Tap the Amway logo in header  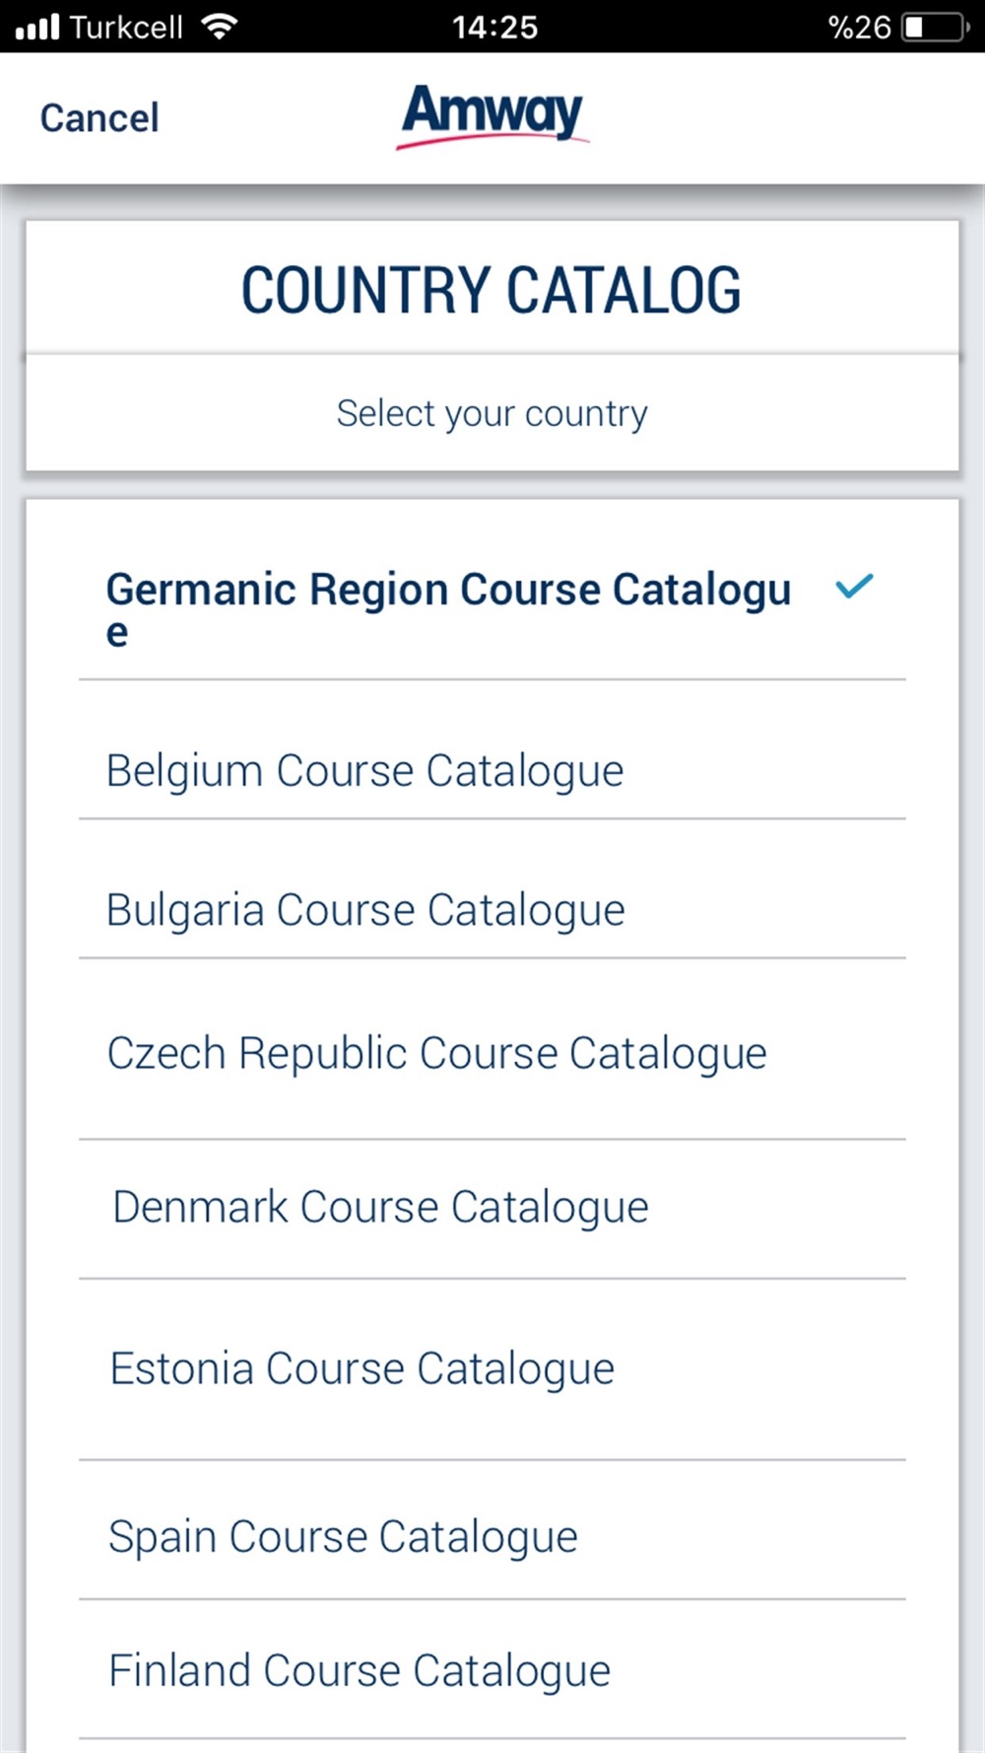[x=492, y=115]
